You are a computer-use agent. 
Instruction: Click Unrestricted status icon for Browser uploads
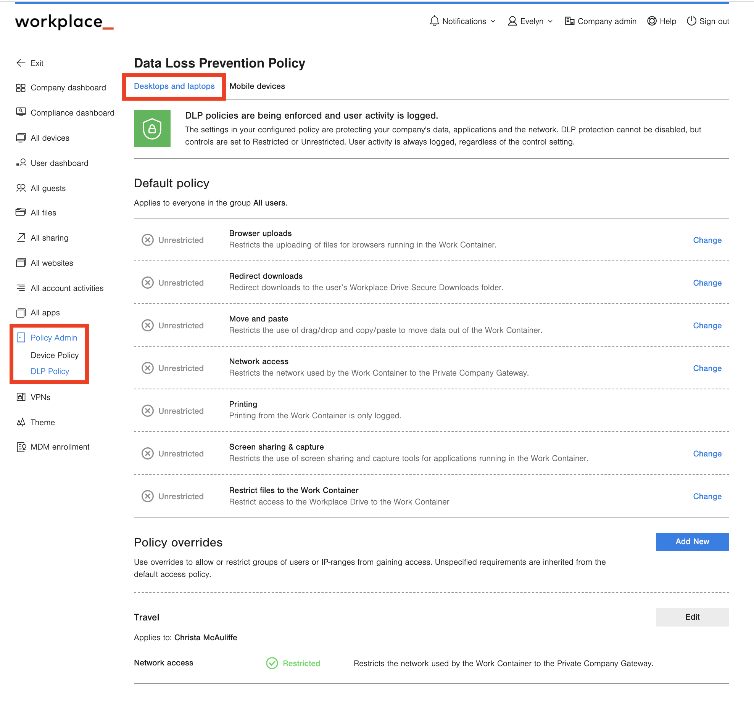pyautogui.click(x=148, y=240)
